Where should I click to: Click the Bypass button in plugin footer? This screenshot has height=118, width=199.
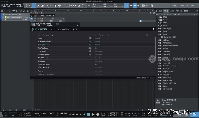point(143,78)
